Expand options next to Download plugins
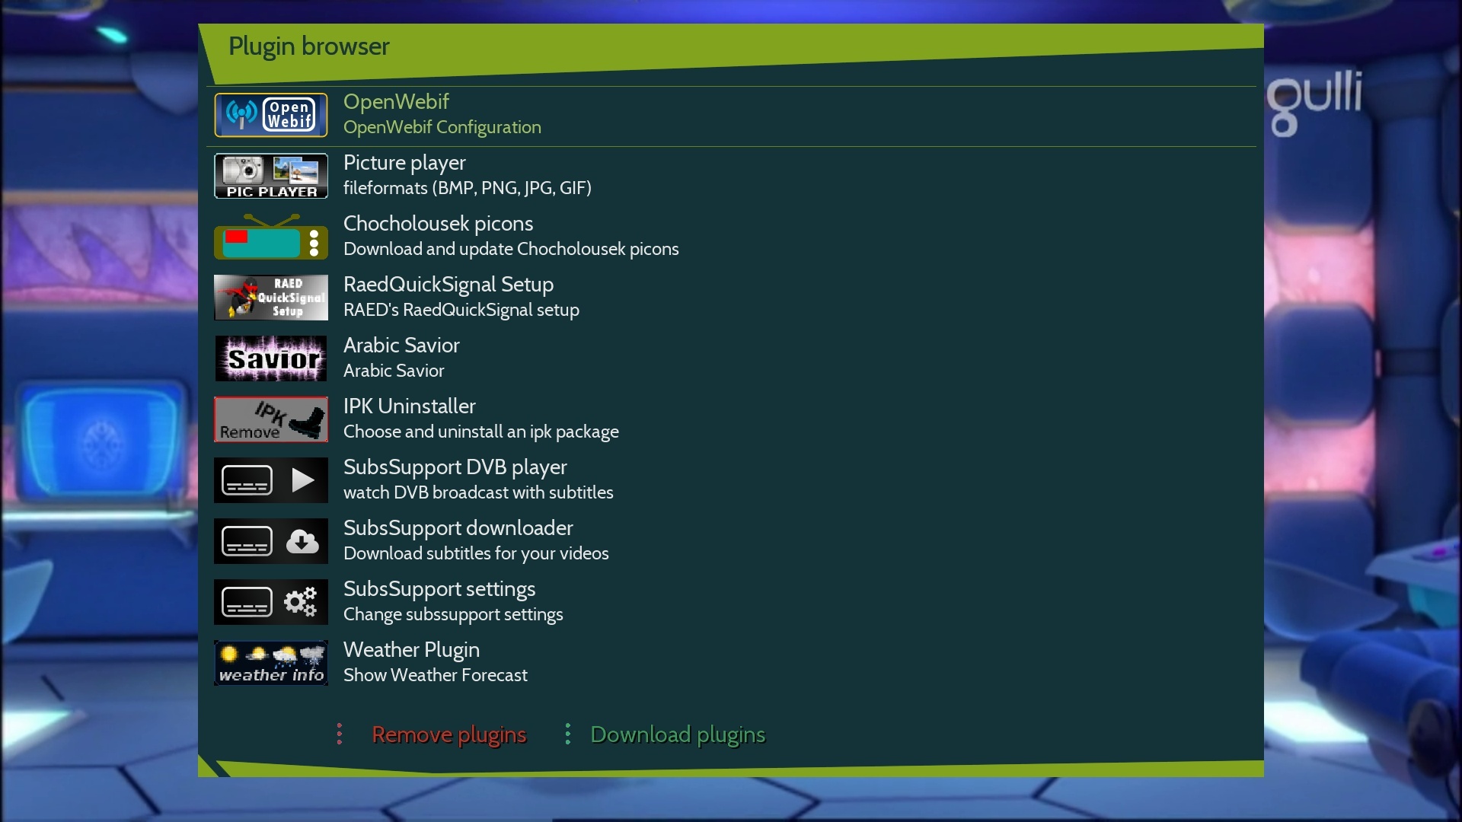 567,734
